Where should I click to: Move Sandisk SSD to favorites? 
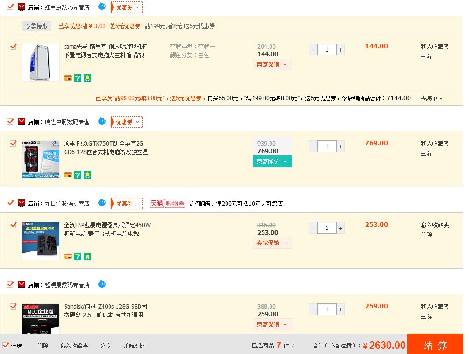pyautogui.click(x=435, y=306)
